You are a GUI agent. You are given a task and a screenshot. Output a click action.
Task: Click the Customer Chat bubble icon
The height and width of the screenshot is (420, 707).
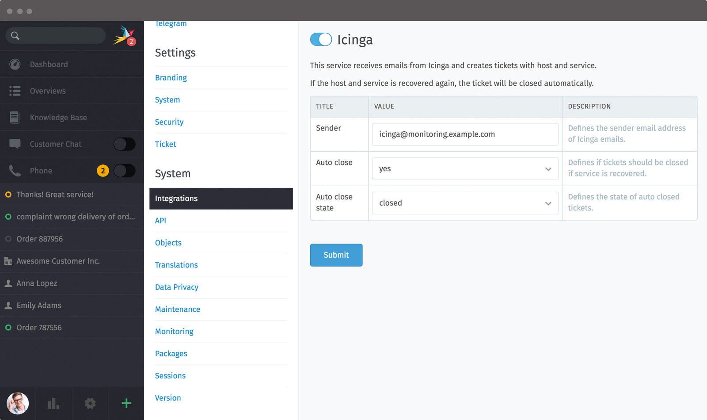click(15, 144)
